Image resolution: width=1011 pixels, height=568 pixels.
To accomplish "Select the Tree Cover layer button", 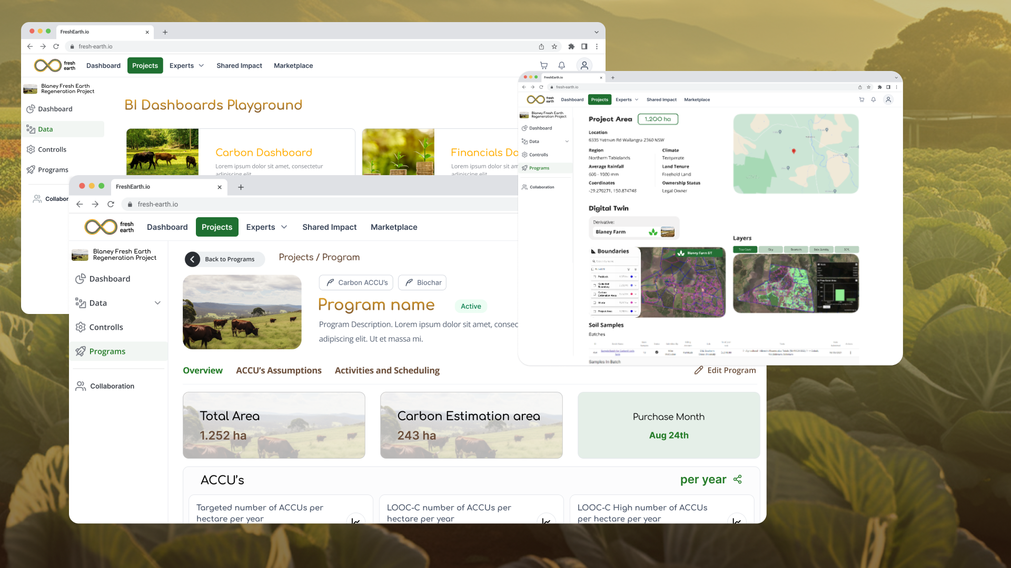I will (x=745, y=250).
